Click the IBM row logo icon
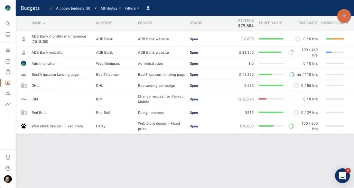The width and height of the screenshot is (354, 188). [x=24, y=99]
